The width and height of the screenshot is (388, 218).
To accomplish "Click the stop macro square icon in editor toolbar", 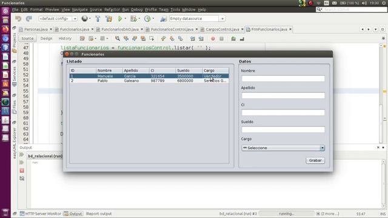I will (221, 39).
